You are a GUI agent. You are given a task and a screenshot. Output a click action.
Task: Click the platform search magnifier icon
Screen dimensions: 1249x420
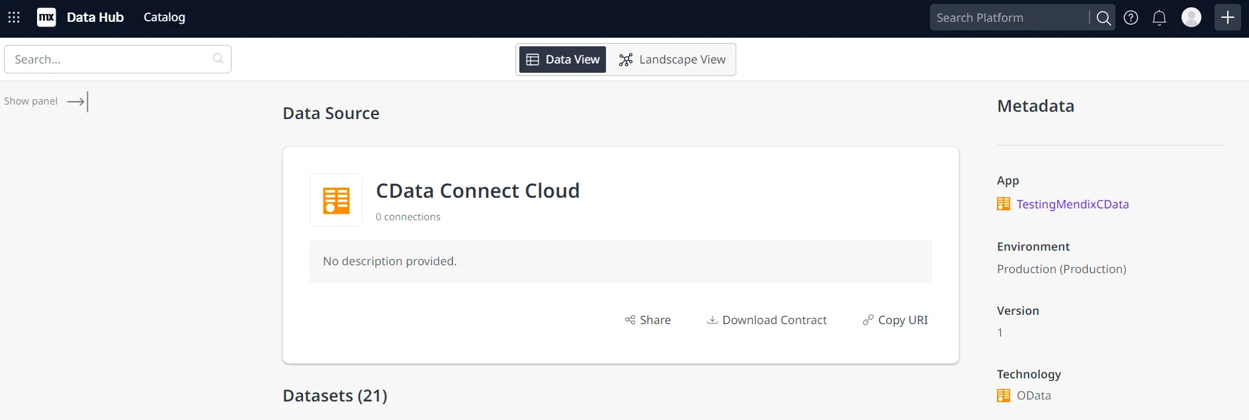click(x=1103, y=18)
